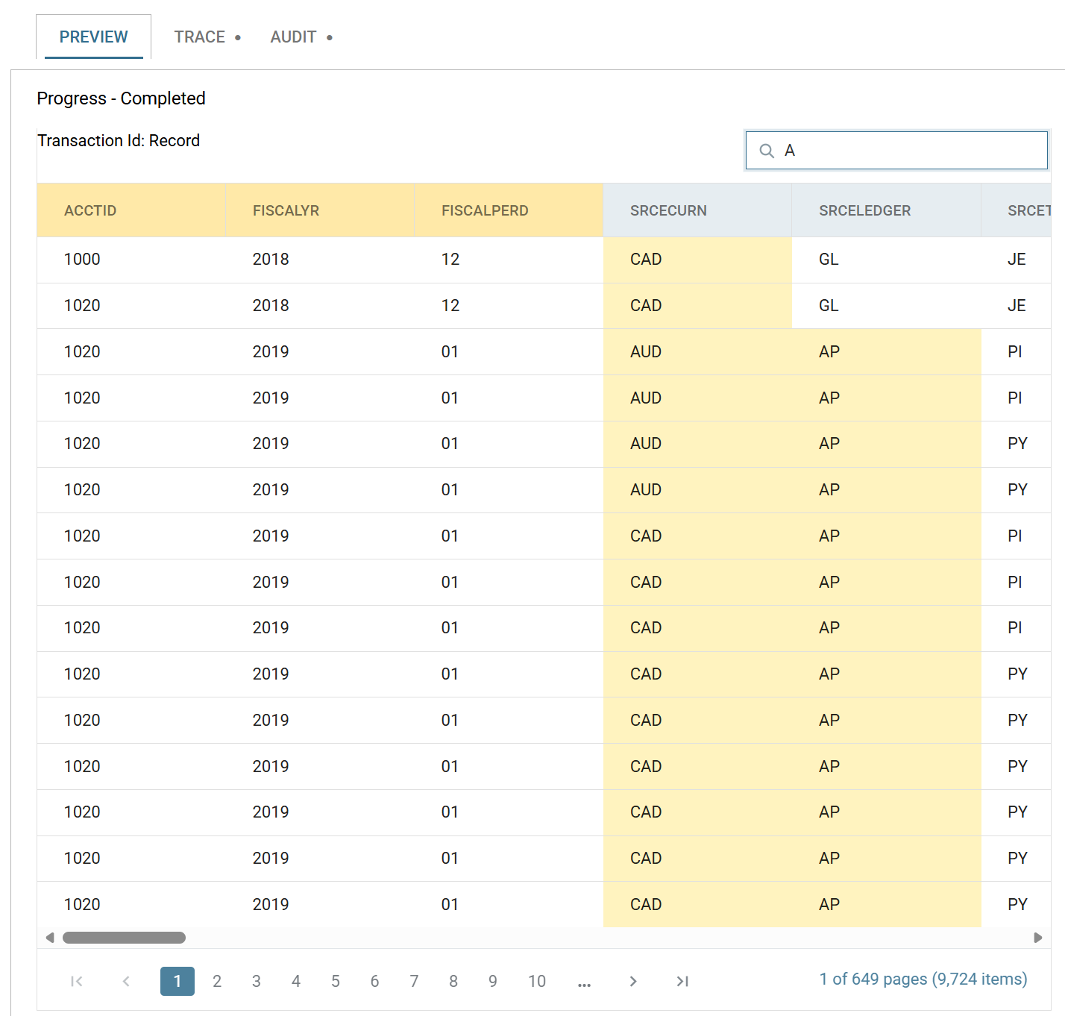
Task: Go to the first page icon
Action: [76, 981]
